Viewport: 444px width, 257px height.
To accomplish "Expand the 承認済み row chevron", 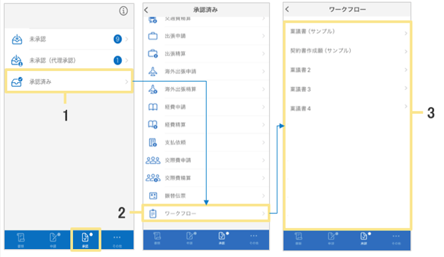I will click(127, 81).
